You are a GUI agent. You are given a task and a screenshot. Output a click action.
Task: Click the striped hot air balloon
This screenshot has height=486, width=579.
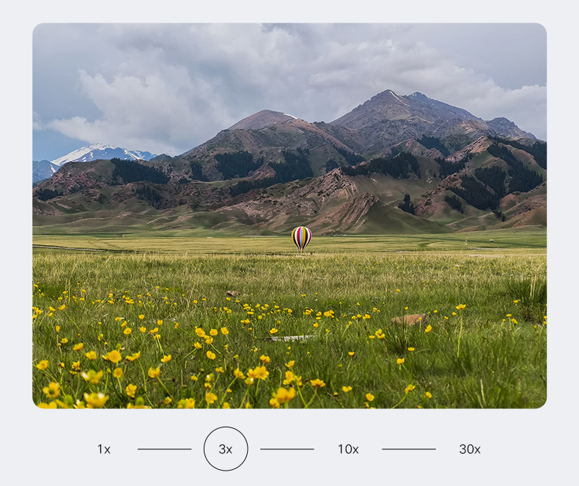click(x=301, y=237)
